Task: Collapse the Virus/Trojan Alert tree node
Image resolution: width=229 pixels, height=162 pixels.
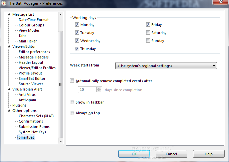Action: coord(9,89)
